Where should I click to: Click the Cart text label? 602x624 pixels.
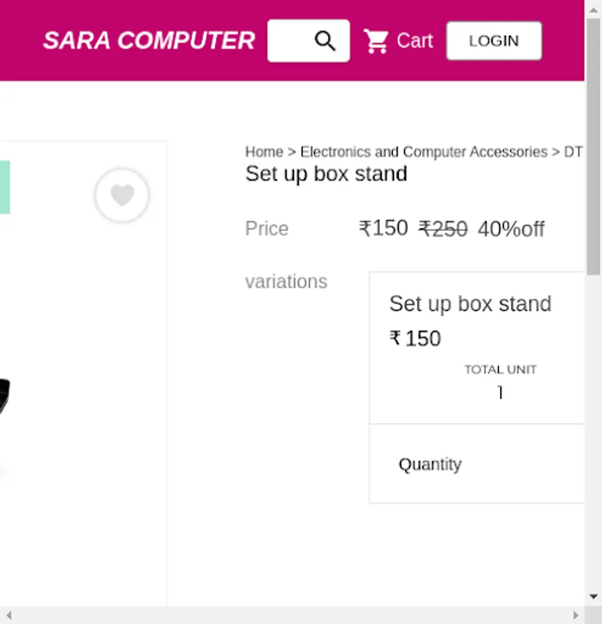[x=415, y=42]
